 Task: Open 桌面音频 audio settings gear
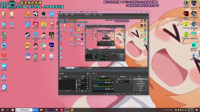click(x=112, y=89)
